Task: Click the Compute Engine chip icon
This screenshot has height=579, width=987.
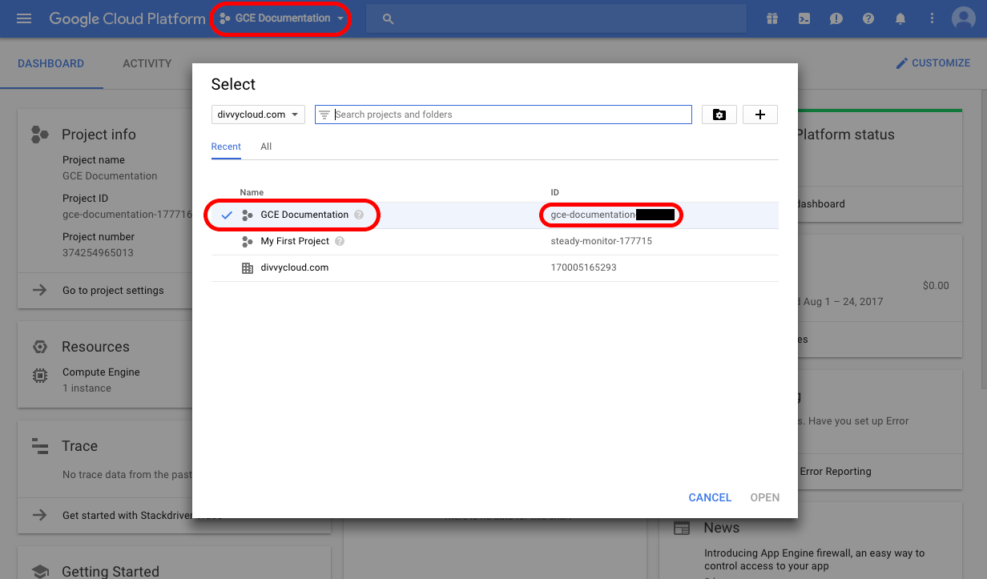Action: point(39,375)
